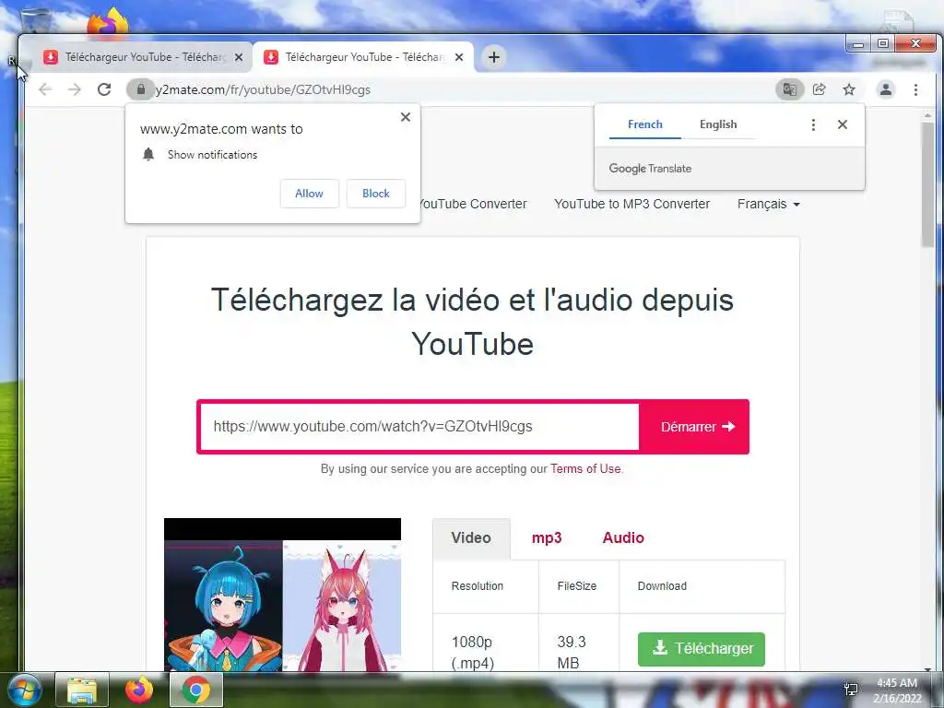Dismiss the notification permission popup
Image resolution: width=944 pixels, height=708 pixels.
coord(406,117)
